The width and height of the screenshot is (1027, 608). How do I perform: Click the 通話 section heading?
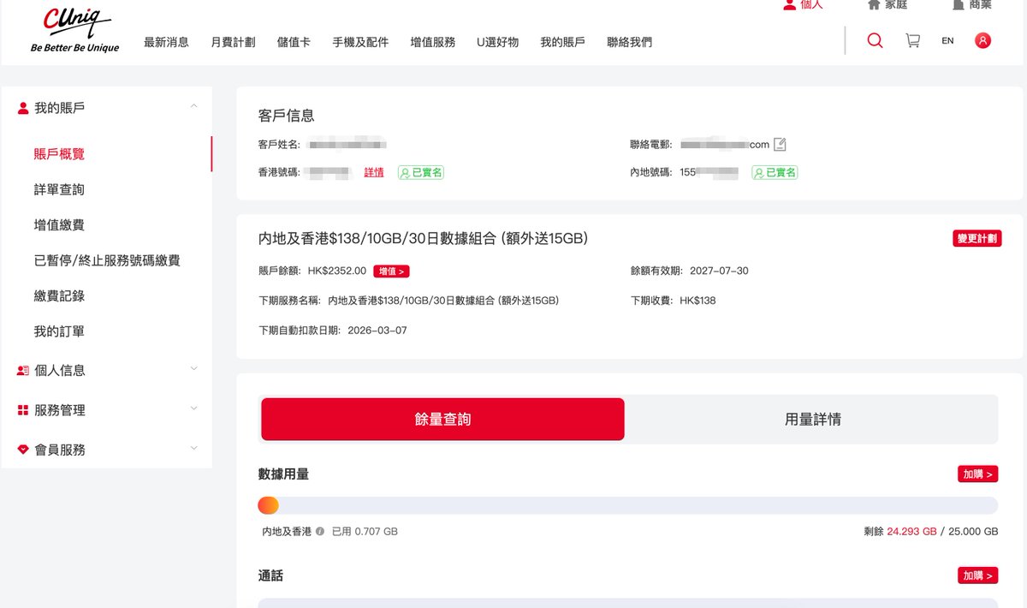pos(270,575)
